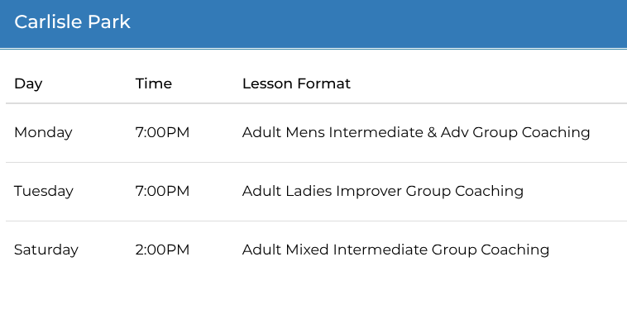Click the Tuesday day cell
Image resolution: width=627 pixels, height=314 pixels.
point(44,192)
